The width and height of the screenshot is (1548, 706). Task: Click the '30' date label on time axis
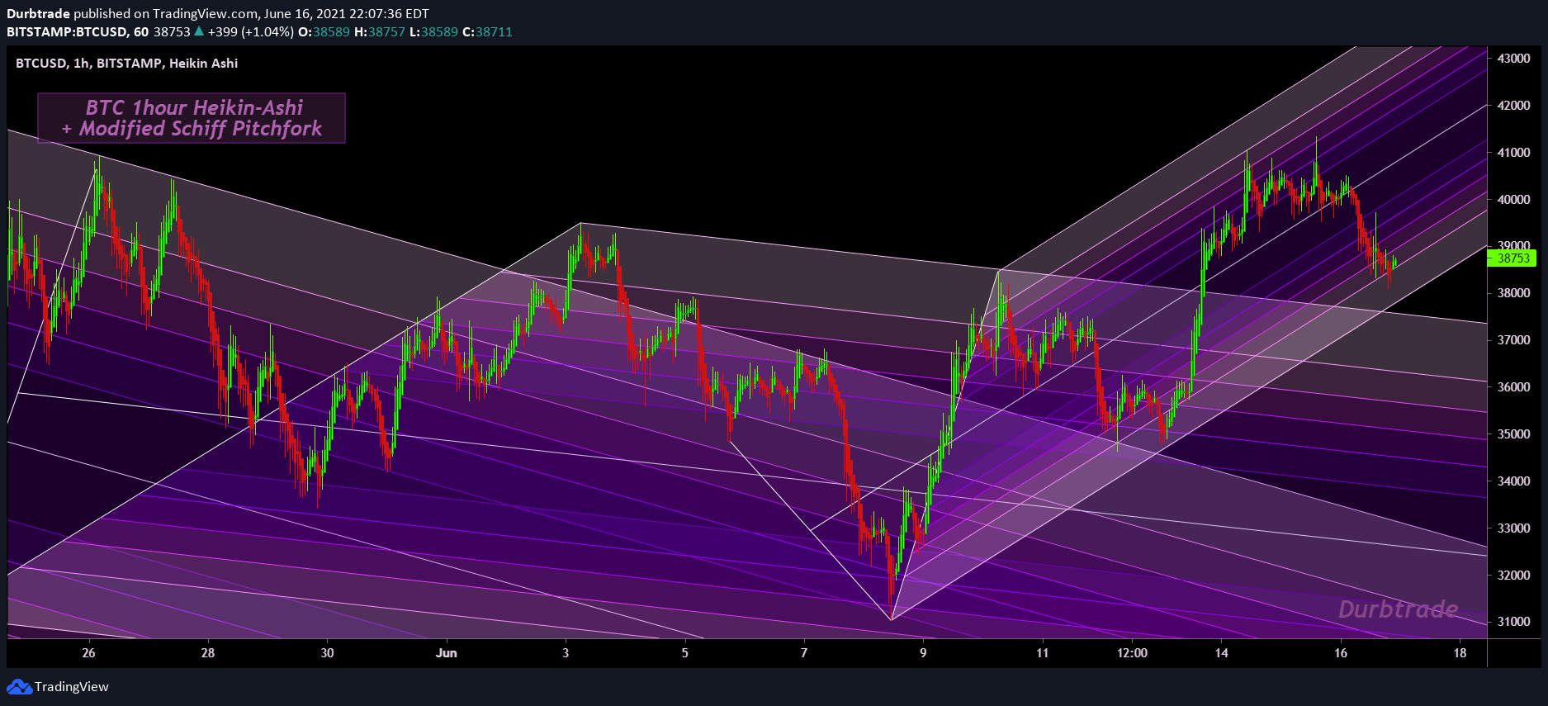click(327, 653)
